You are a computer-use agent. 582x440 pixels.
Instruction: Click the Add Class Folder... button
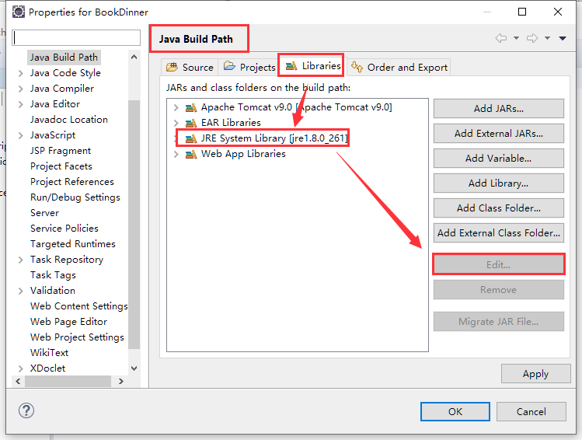[499, 208]
